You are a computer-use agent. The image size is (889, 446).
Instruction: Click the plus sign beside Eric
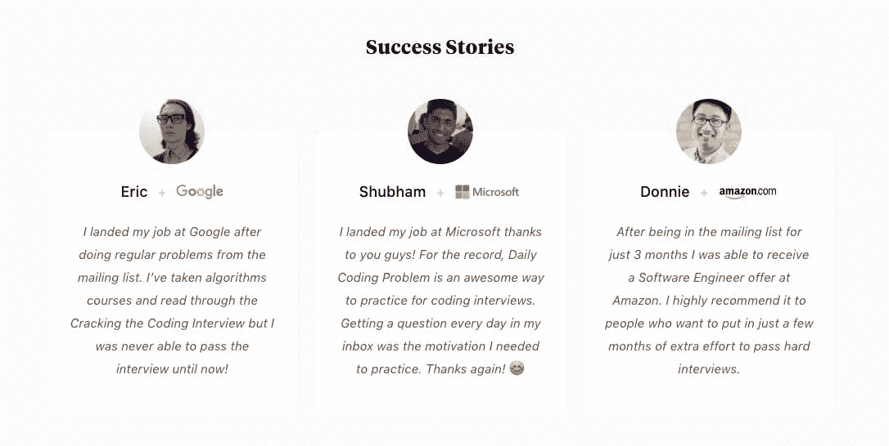pos(162,193)
